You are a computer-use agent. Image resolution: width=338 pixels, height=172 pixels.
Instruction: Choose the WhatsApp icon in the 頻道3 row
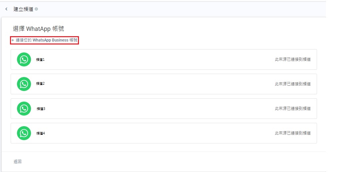[x=24, y=109]
